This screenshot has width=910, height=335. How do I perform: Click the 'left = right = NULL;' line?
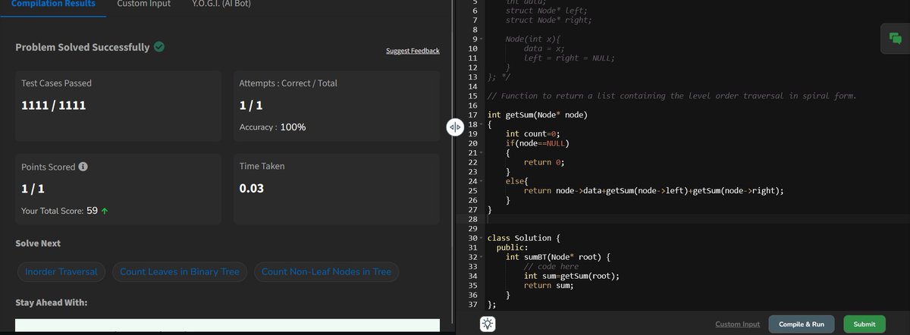point(570,58)
